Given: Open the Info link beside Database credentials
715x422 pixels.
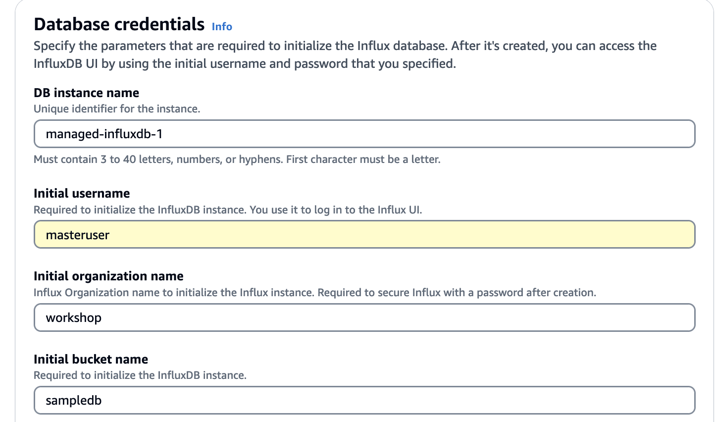Looking at the screenshot, I should click(222, 26).
